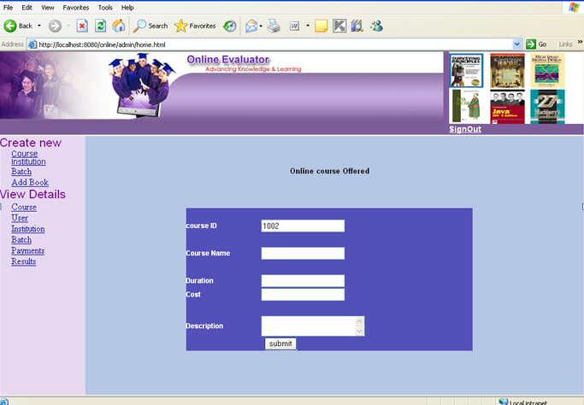
Task: Click the SignOut link
Action: tap(465, 129)
